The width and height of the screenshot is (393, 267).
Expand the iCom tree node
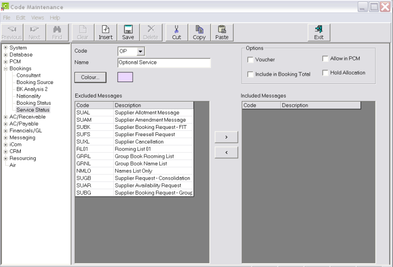[5, 145]
